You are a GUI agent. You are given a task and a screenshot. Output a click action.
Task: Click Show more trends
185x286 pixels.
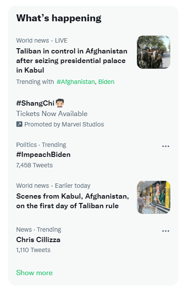34,273
